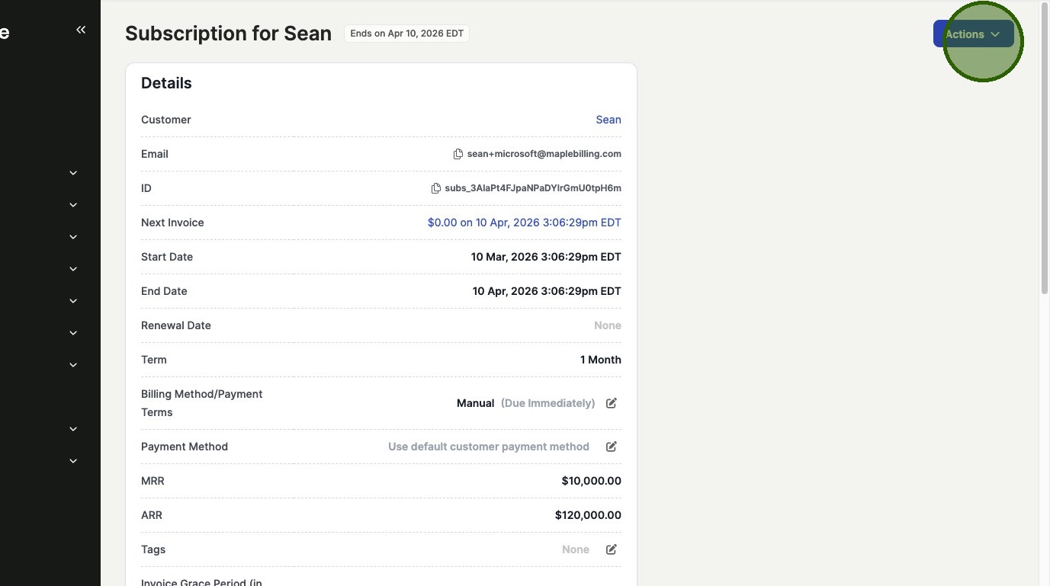Expand the third sidebar chevron from top
Screen dimensions: 1050x586
click(73, 237)
